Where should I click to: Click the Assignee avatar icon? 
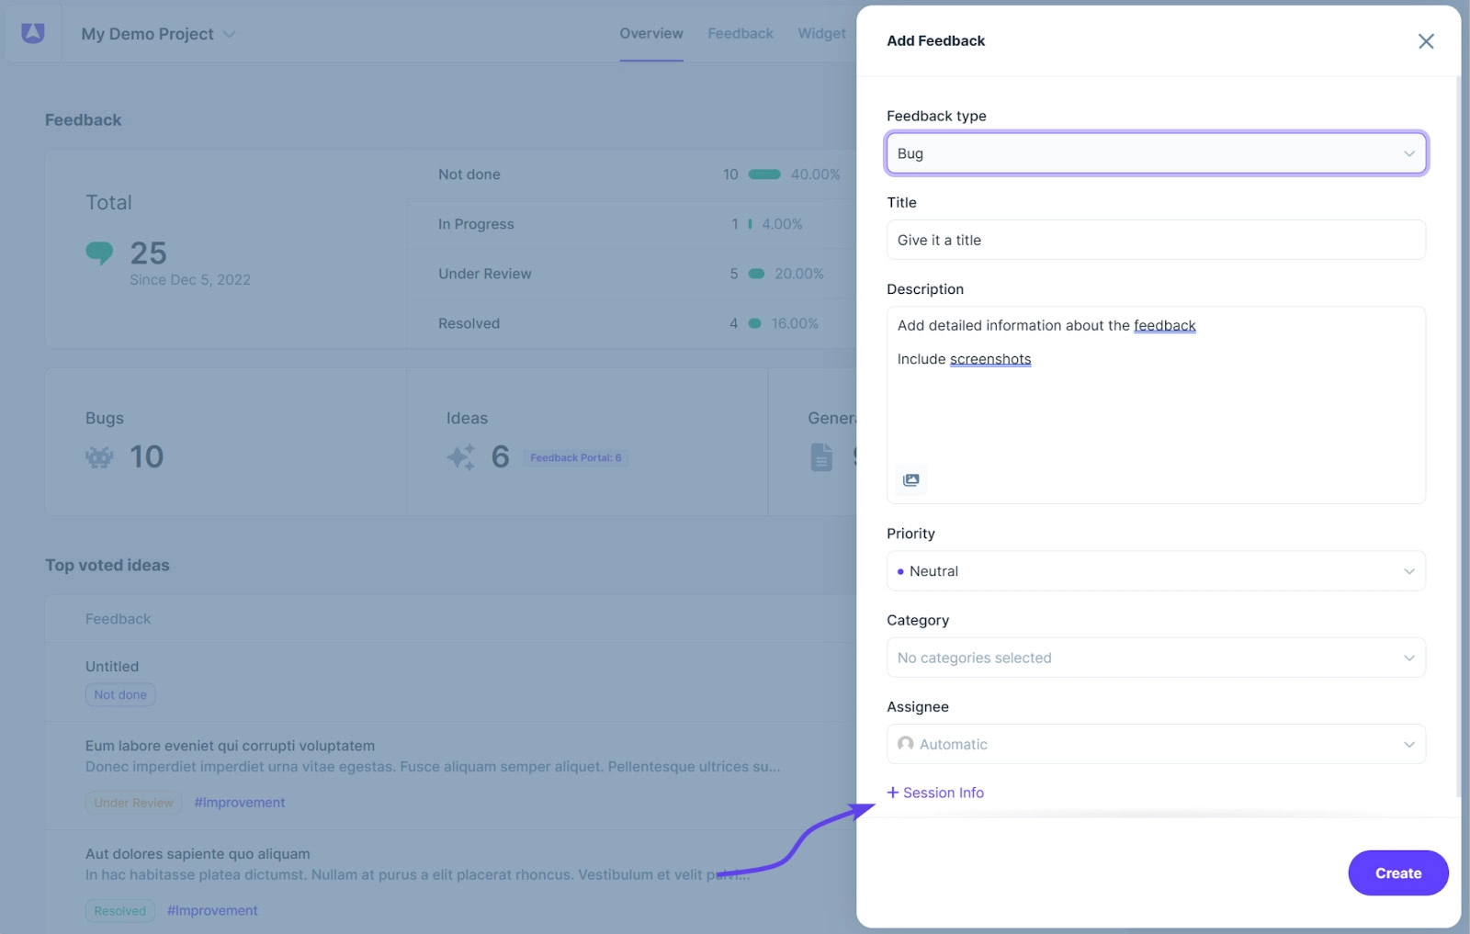pyautogui.click(x=906, y=744)
